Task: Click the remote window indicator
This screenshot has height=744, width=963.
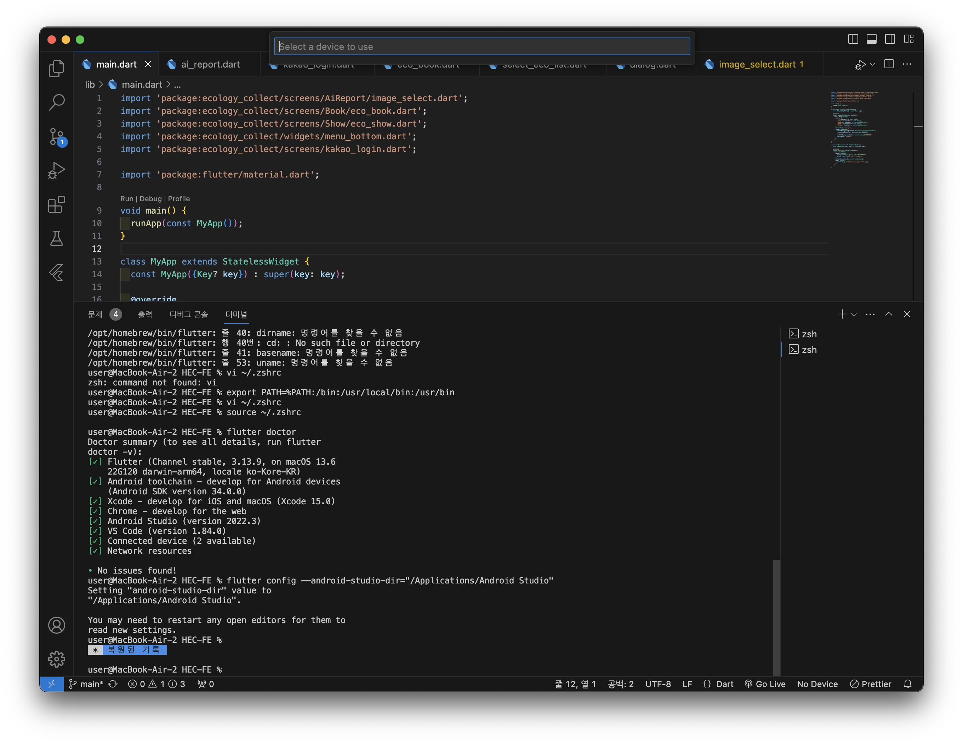Action: pos(52,684)
